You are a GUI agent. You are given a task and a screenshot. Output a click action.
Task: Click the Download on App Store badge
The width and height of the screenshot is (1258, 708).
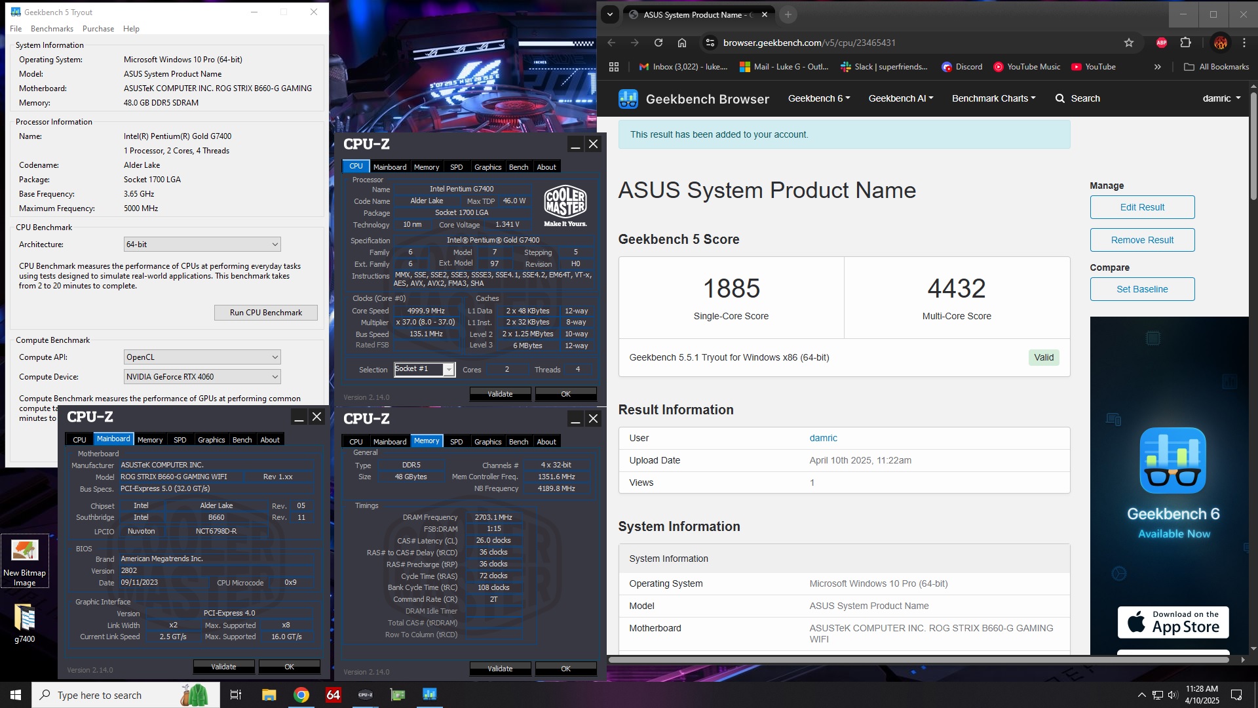coord(1173,622)
